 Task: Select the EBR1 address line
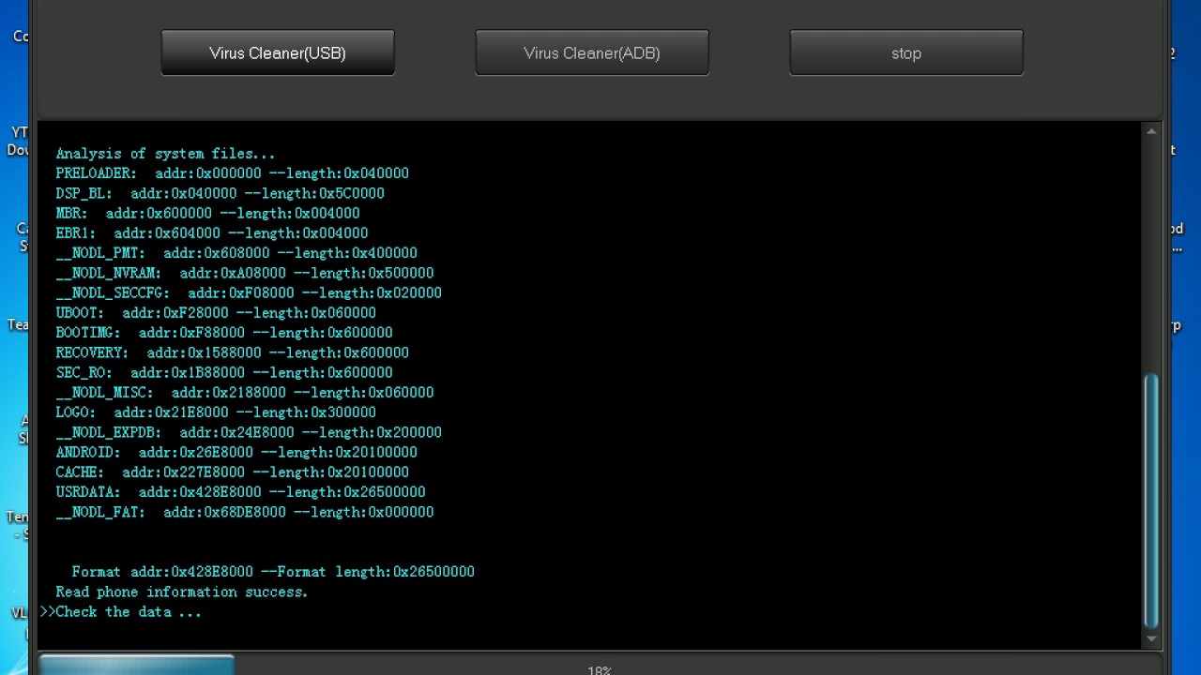tap(211, 233)
